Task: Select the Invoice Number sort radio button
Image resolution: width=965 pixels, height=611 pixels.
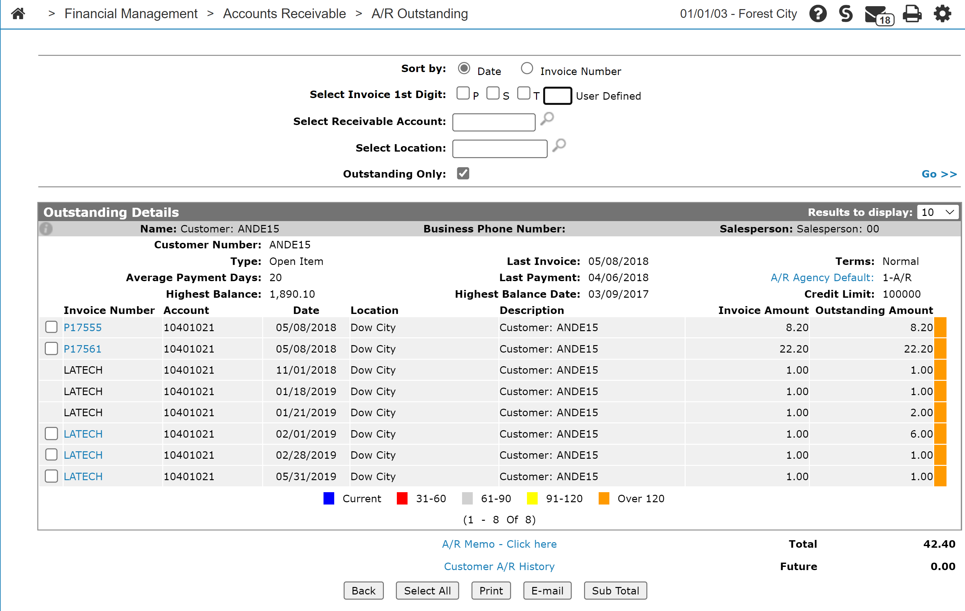Action: [527, 69]
